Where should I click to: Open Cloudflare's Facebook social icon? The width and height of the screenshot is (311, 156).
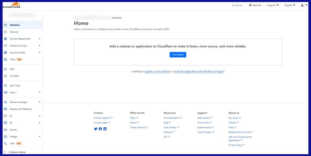[100, 129]
